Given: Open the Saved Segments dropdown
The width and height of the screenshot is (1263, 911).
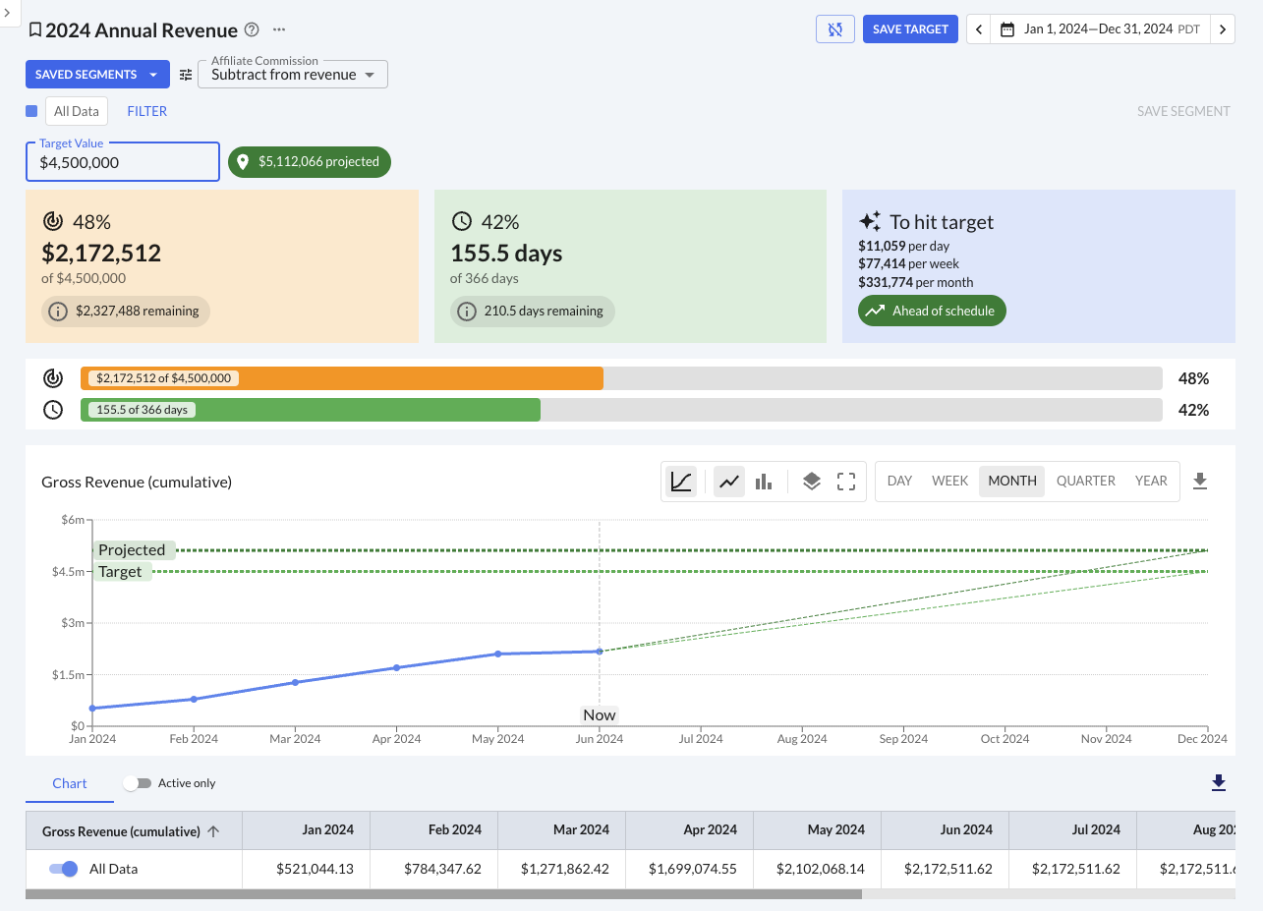Looking at the screenshot, I should [96, 75].
